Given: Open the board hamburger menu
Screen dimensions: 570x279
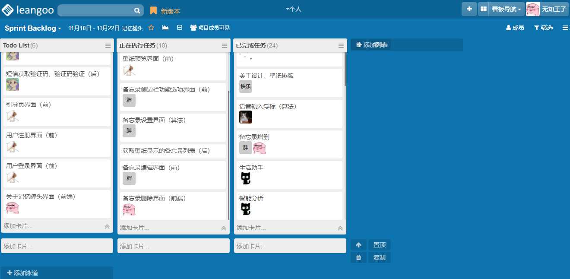Looking at the screenshot, I should tap(566, 28).
